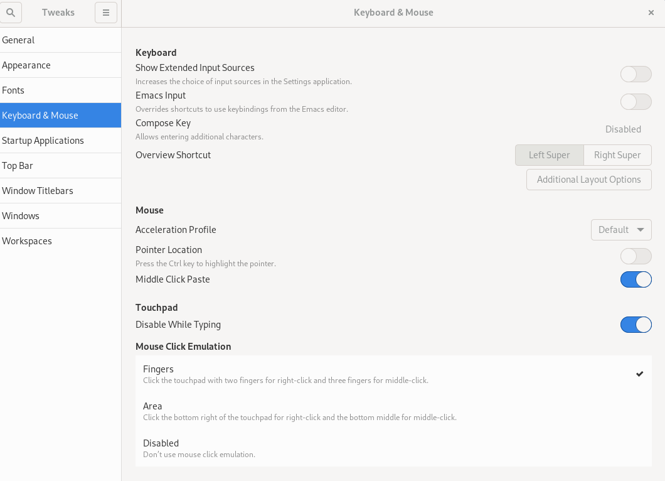The height and width of the screenshot is (481, 665).
Task: Open the Acceleration Profile dropdown
Action: (621, 230)
